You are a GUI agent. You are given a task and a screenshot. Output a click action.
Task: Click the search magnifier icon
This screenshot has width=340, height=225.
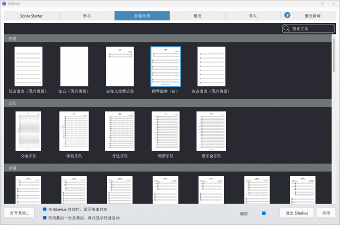(286, 29)
